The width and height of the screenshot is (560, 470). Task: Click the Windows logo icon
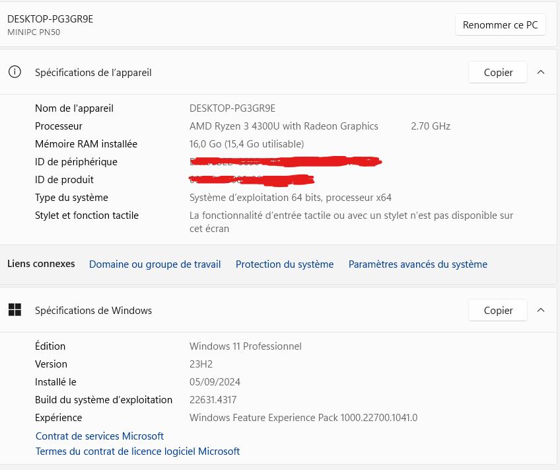(x=15, y=310)
